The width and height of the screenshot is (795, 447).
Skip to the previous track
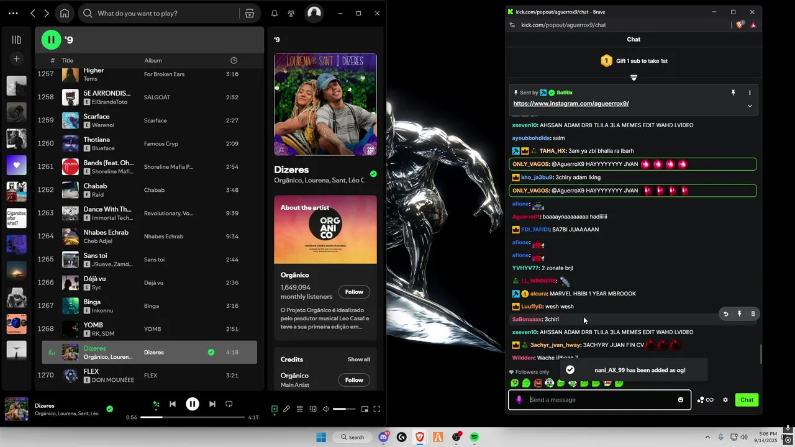(x=173, y=404)
